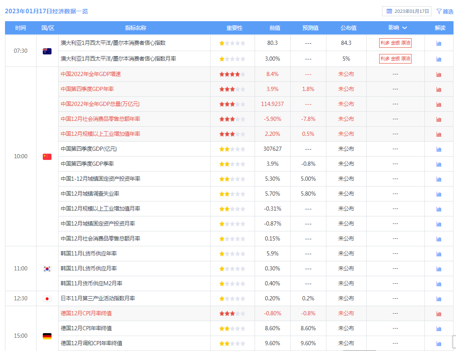Open chart for 中国12月社会消费品零售总额年率
The width and height of the screenshot is (456, 351).
coord(439,119)
